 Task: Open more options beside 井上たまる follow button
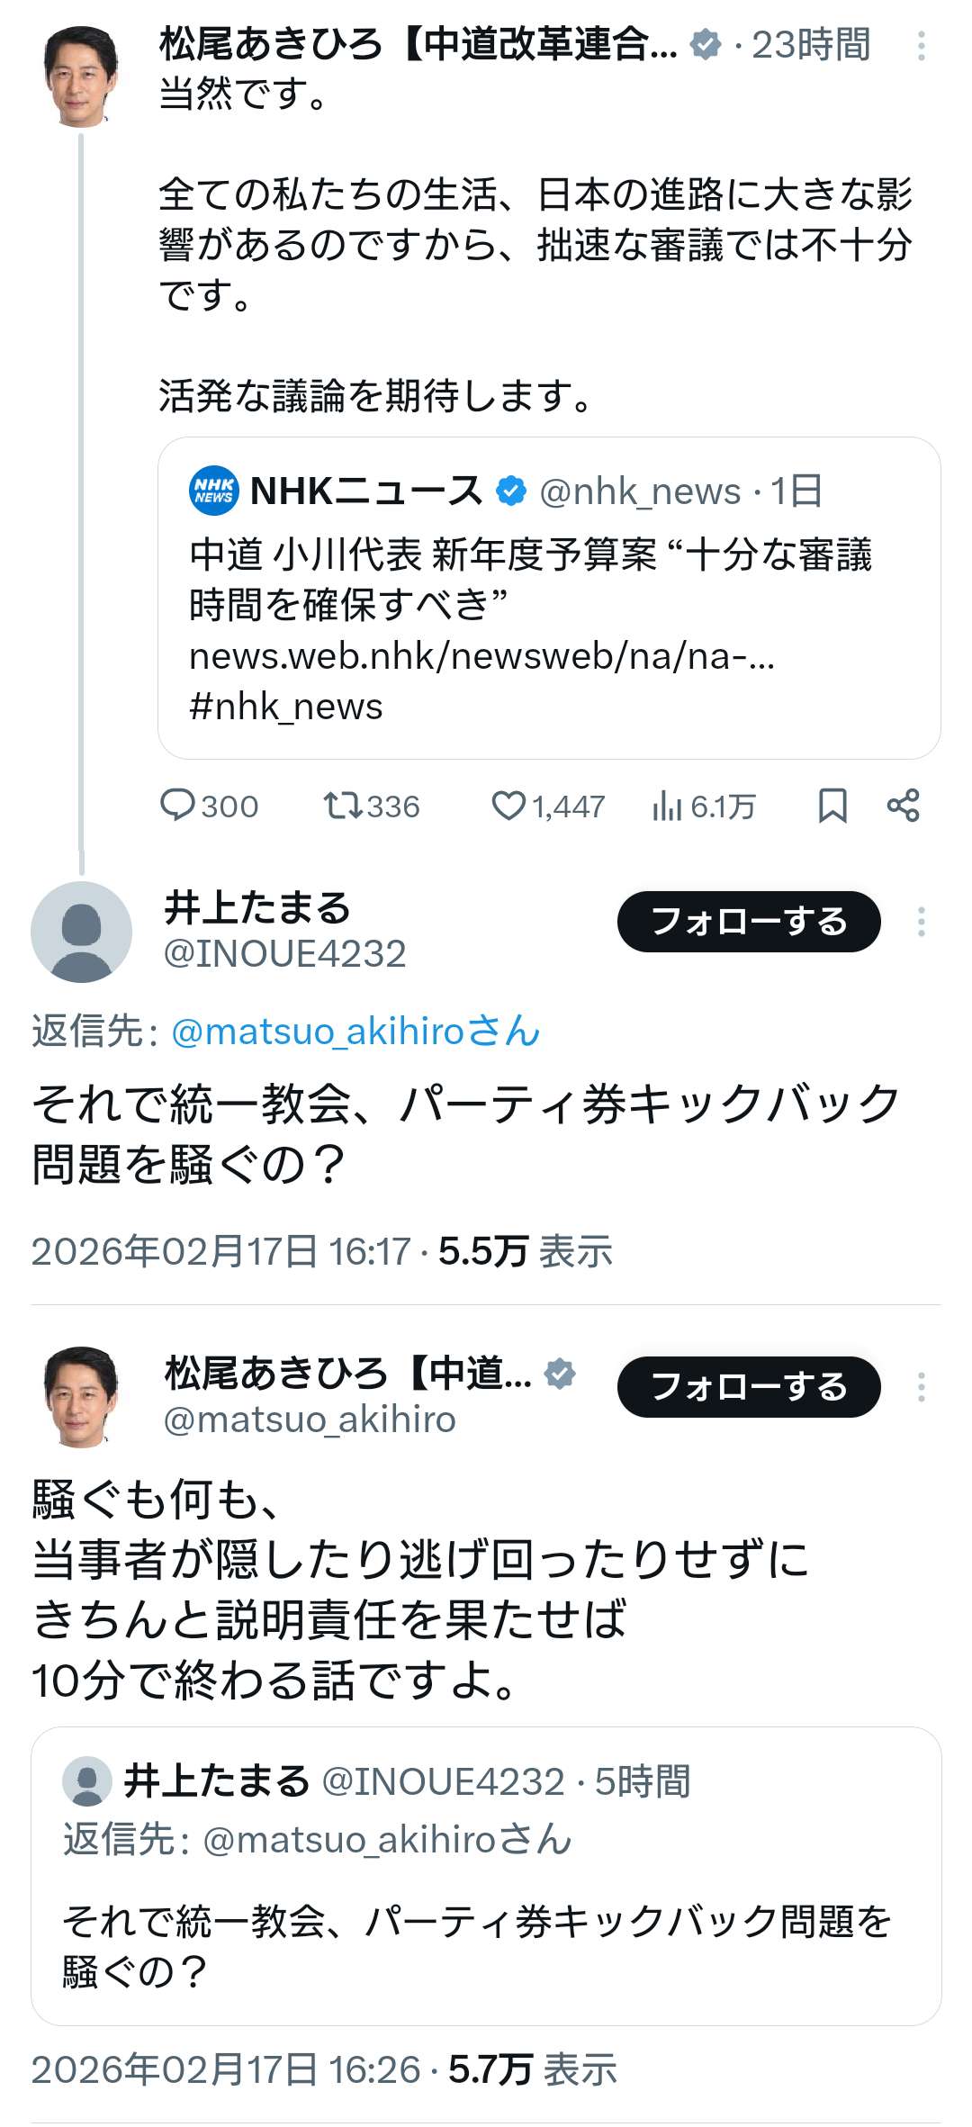(x=921, y=922)
